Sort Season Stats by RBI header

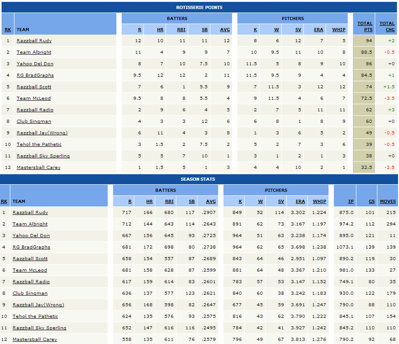pyautogui.click(x=169, y=201)
